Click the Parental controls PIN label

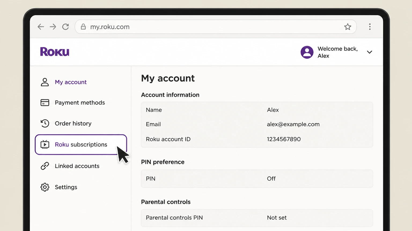[x=174, y=218]
